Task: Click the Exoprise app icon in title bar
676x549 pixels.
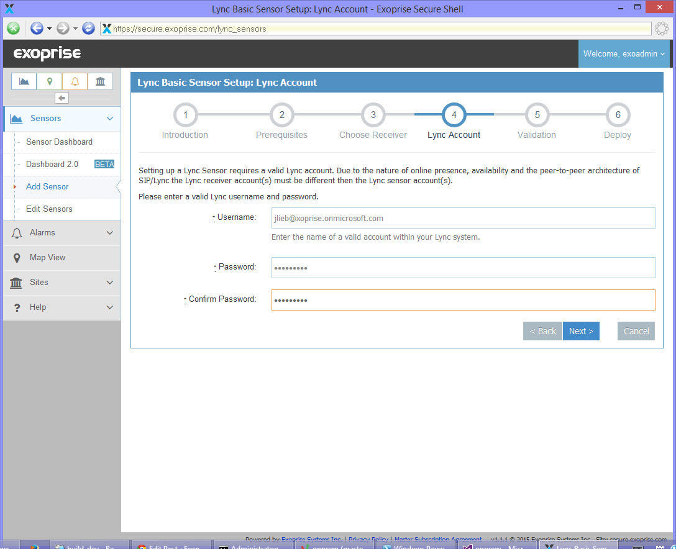Action: (9, 8)
